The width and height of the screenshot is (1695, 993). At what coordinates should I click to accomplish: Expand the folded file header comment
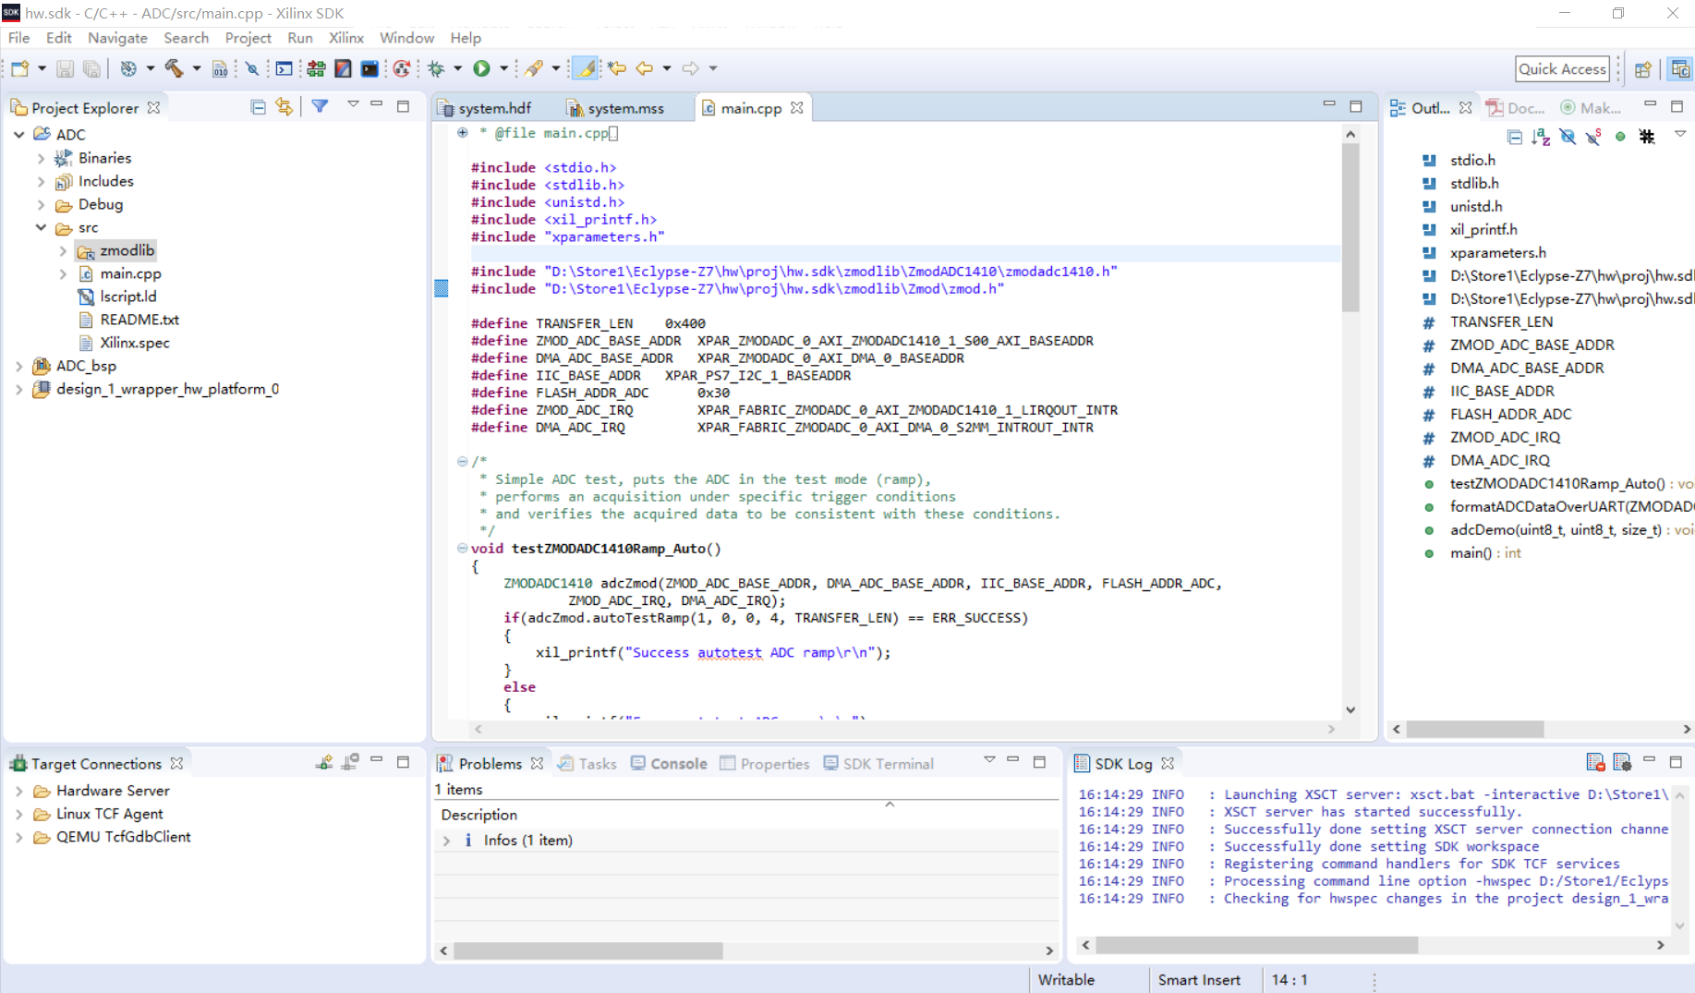point(462,133)
